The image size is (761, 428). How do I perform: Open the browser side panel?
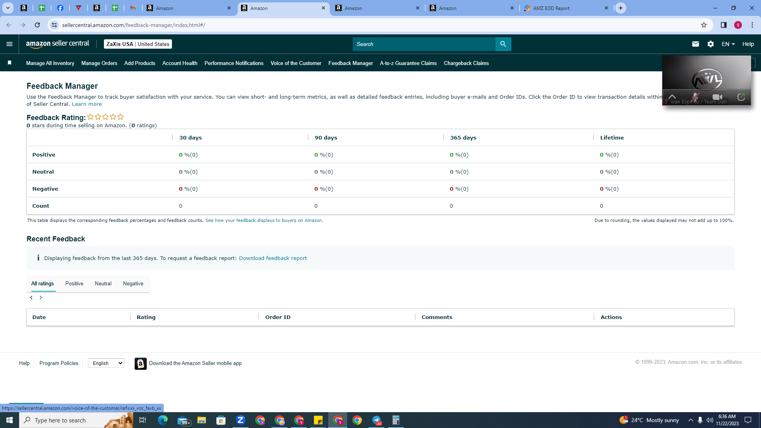click(x=724, y=25)
